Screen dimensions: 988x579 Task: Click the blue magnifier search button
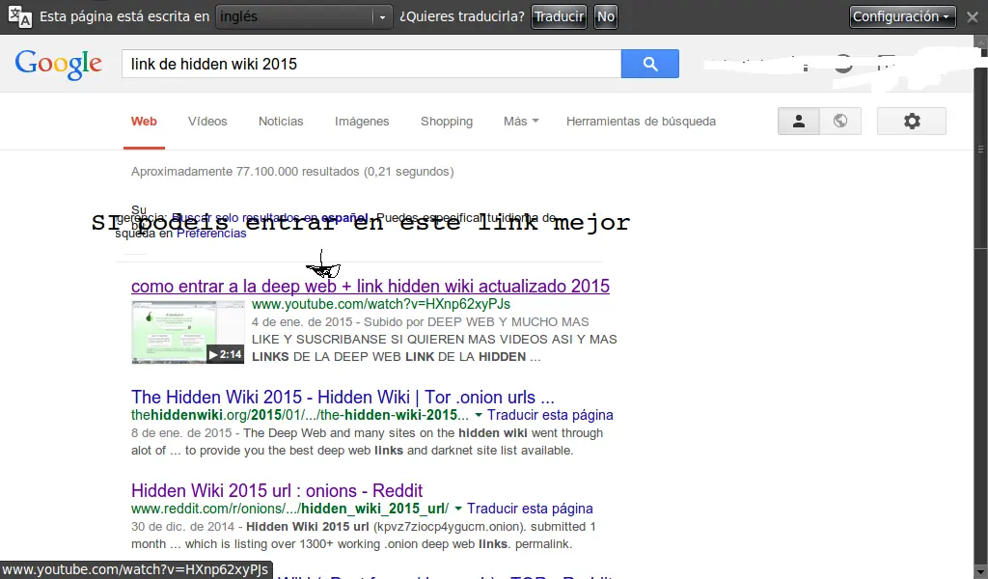point(649,64)
